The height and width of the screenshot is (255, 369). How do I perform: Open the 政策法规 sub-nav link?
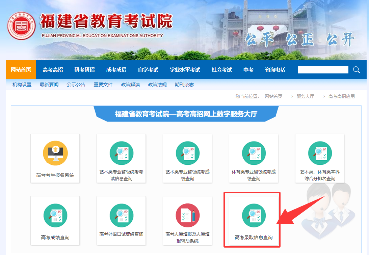pos(157,85)
